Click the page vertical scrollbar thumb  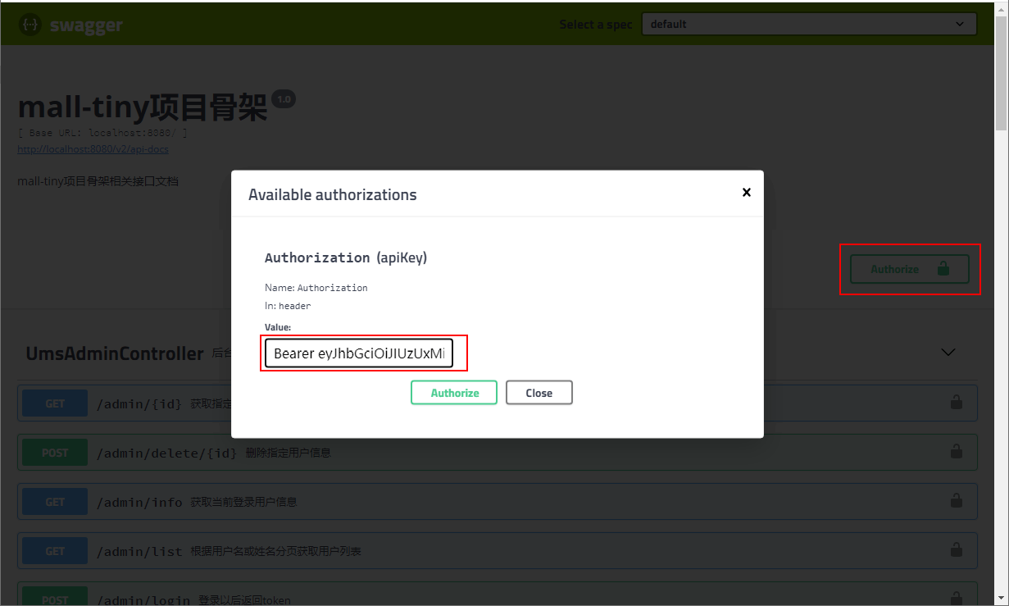(1002, 72)
